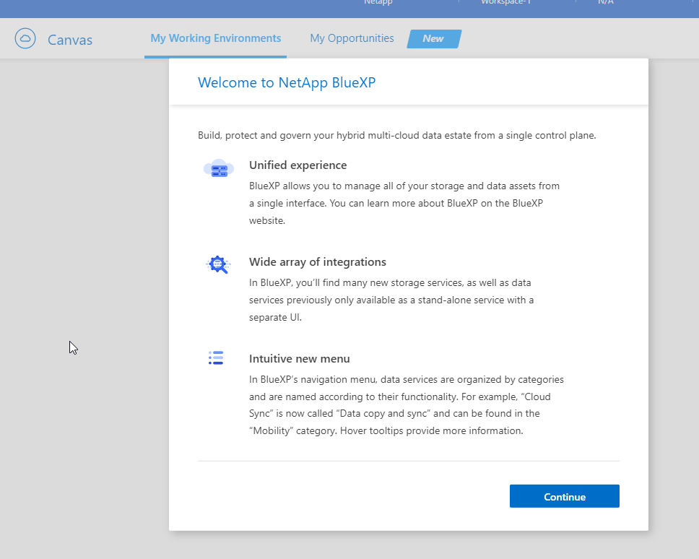
Task: Click the New badge beside My Opportunities
Action: tap(433, 39)
